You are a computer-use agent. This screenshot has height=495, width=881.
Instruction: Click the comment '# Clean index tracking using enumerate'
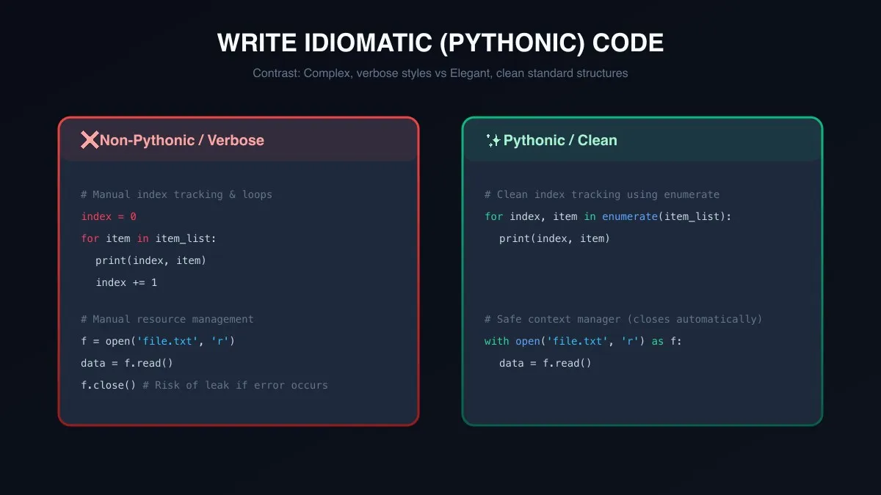[x=602, y=194]
